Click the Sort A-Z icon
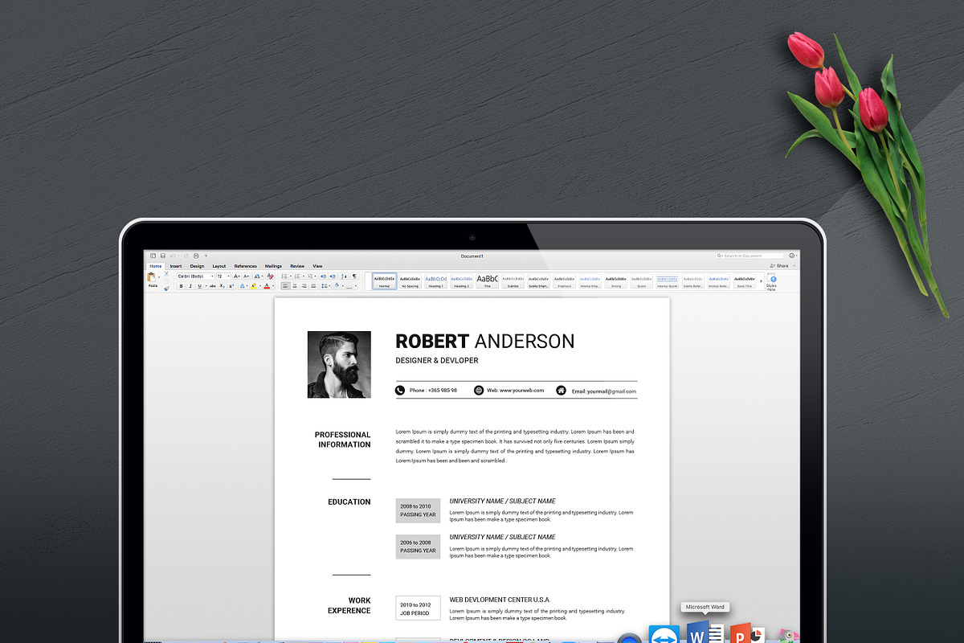 (344, 276)
